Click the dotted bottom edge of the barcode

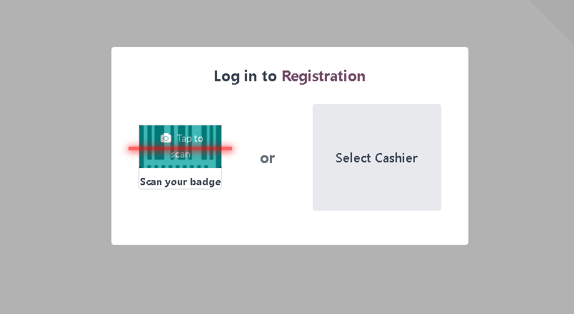[x=180, y=167]
